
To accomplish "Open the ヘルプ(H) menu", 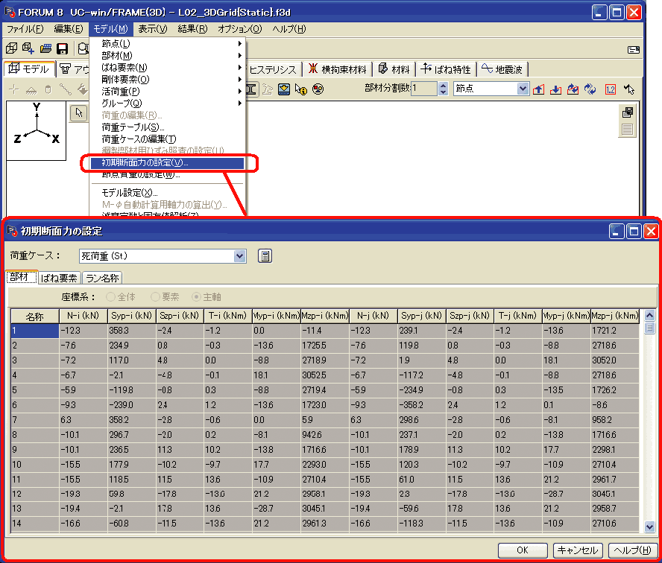I will tap(289, 29).
